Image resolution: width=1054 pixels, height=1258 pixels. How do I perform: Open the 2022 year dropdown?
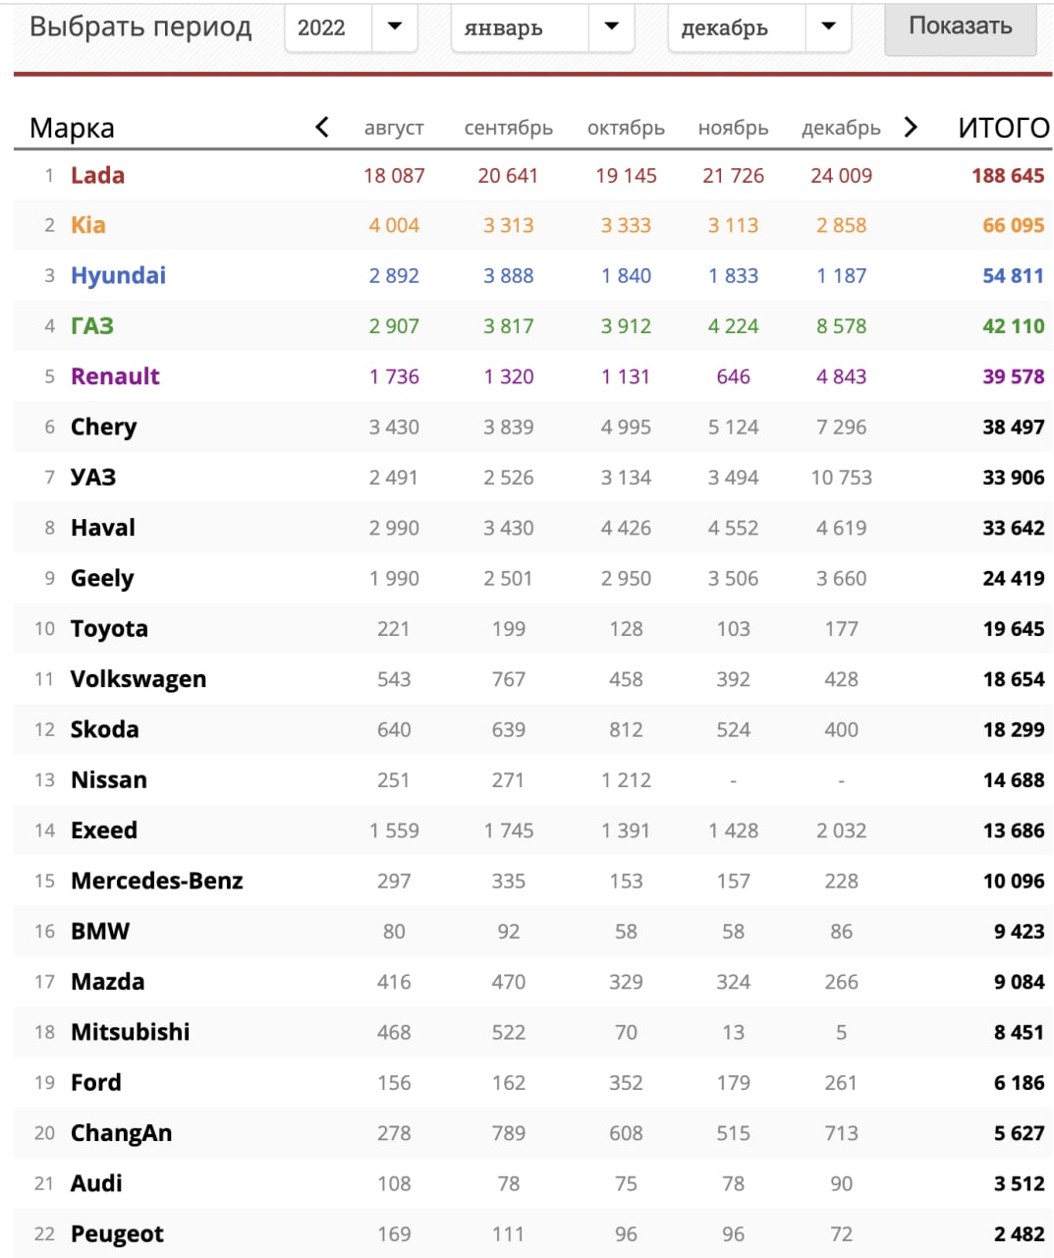tap(351, 28)
